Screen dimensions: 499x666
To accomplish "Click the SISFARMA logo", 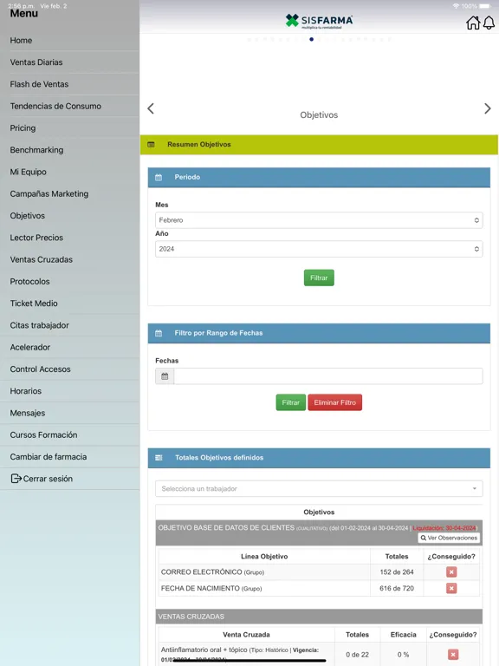I will (x=319, y=21).
